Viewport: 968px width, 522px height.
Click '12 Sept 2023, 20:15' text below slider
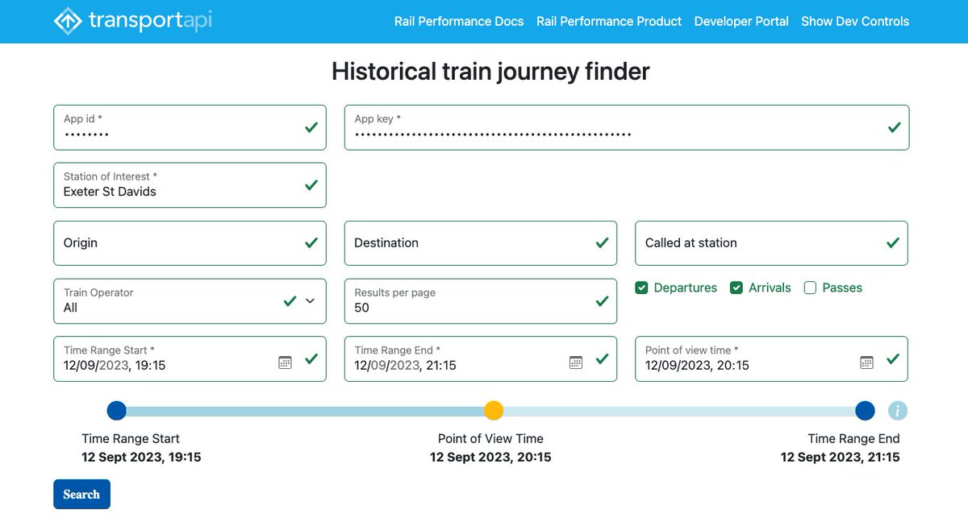(490, 458)
